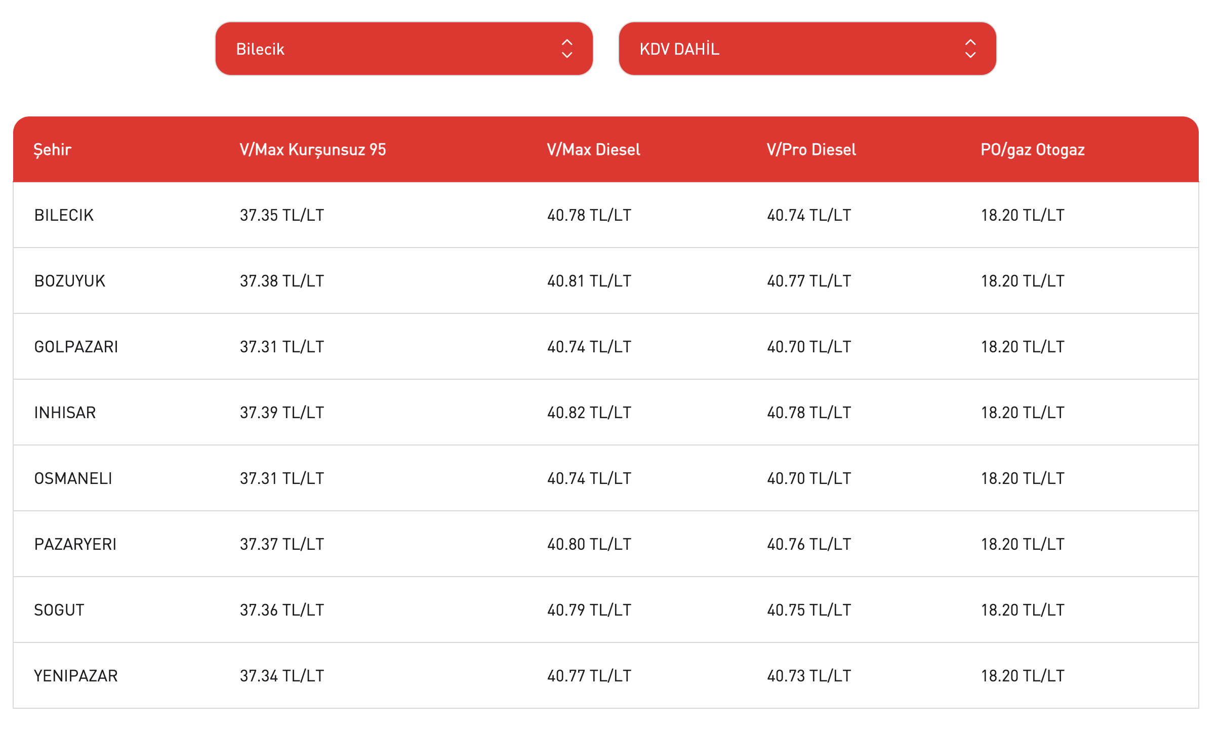Click GOLPAZARI's 40.70 V/Pro Diesel price
Screen dimensions: 1218x729
click(x=809, y=347)
